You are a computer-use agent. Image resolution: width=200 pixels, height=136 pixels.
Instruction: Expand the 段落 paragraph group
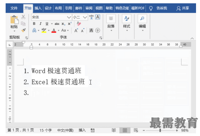tap(111, 23)
